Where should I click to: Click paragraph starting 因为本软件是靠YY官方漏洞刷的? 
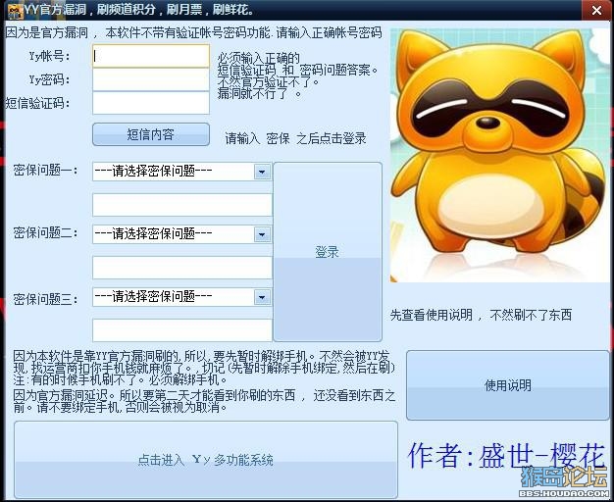[204, 368]
